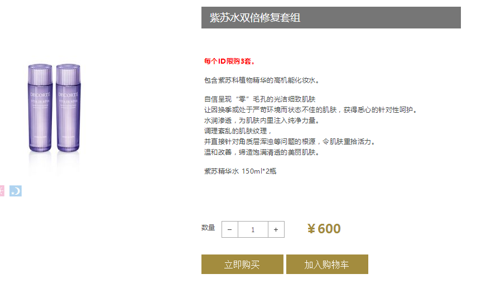This screenshot has height=293, width=481.
Task: Click the blue moon night-use icon
Action: click(16, 191)
